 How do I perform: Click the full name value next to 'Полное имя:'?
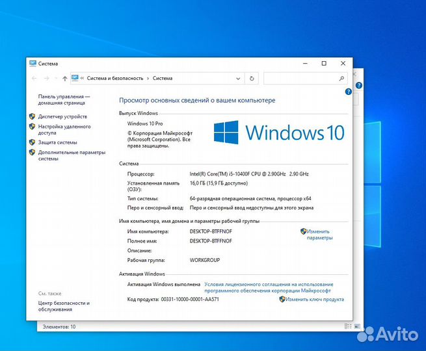[211, 241]
